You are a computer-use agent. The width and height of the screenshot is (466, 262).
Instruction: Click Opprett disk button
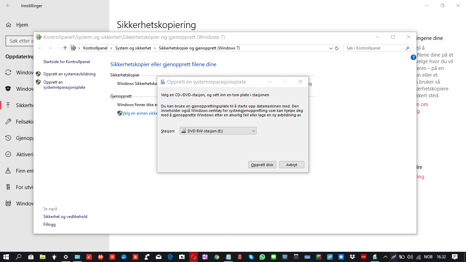262,165
